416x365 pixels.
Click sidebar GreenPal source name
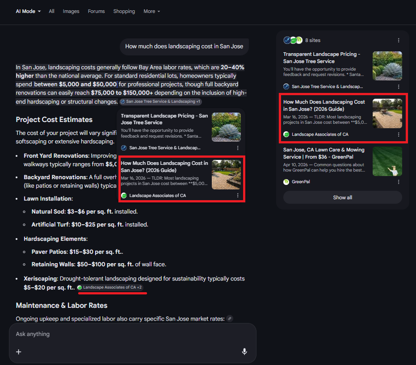click(x=301, y=182)
